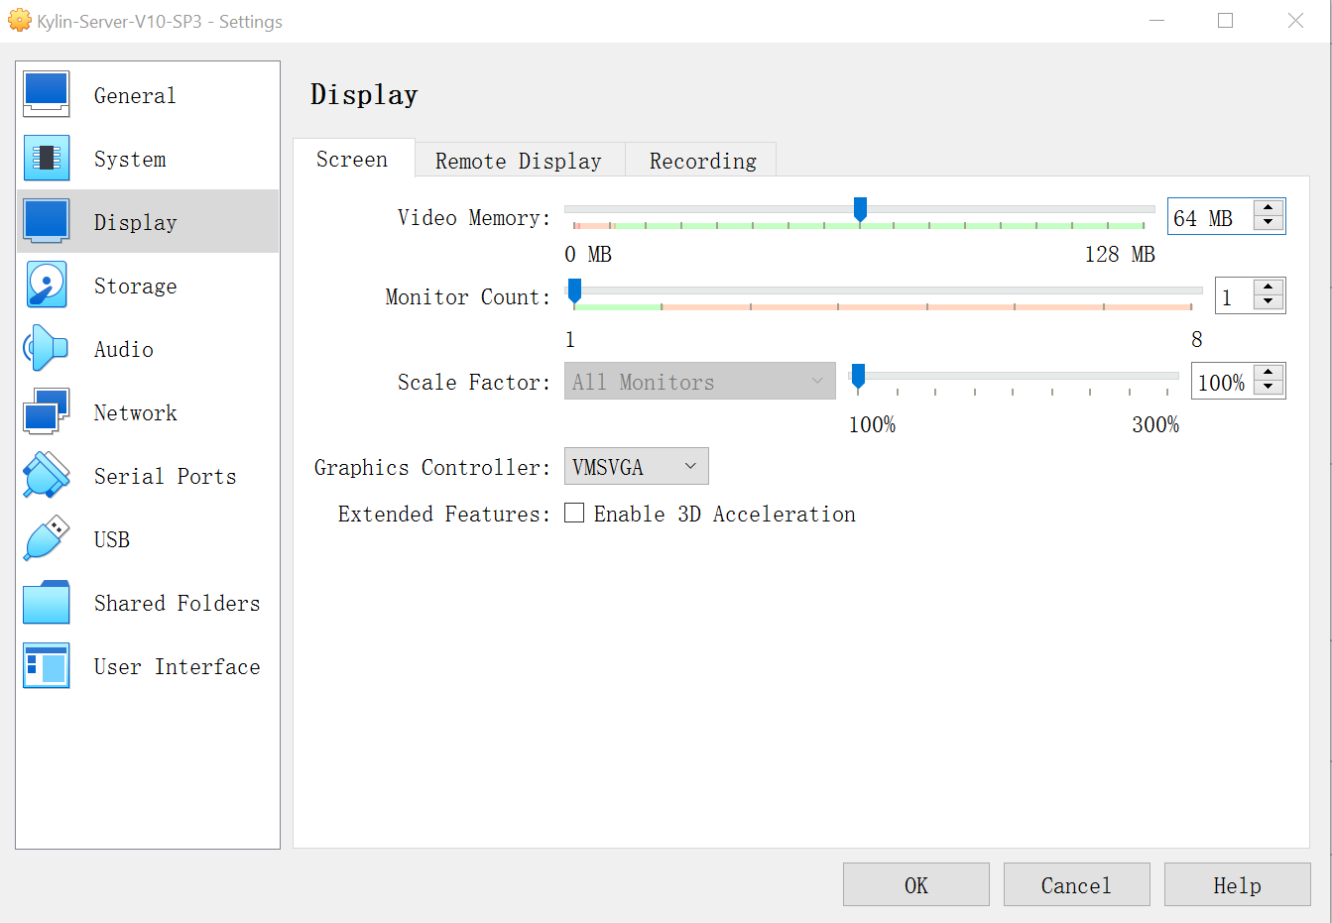Viewport: 1332px width, 923px height.
Task: Click the Graphics Controller label
Action: point(431,467)
